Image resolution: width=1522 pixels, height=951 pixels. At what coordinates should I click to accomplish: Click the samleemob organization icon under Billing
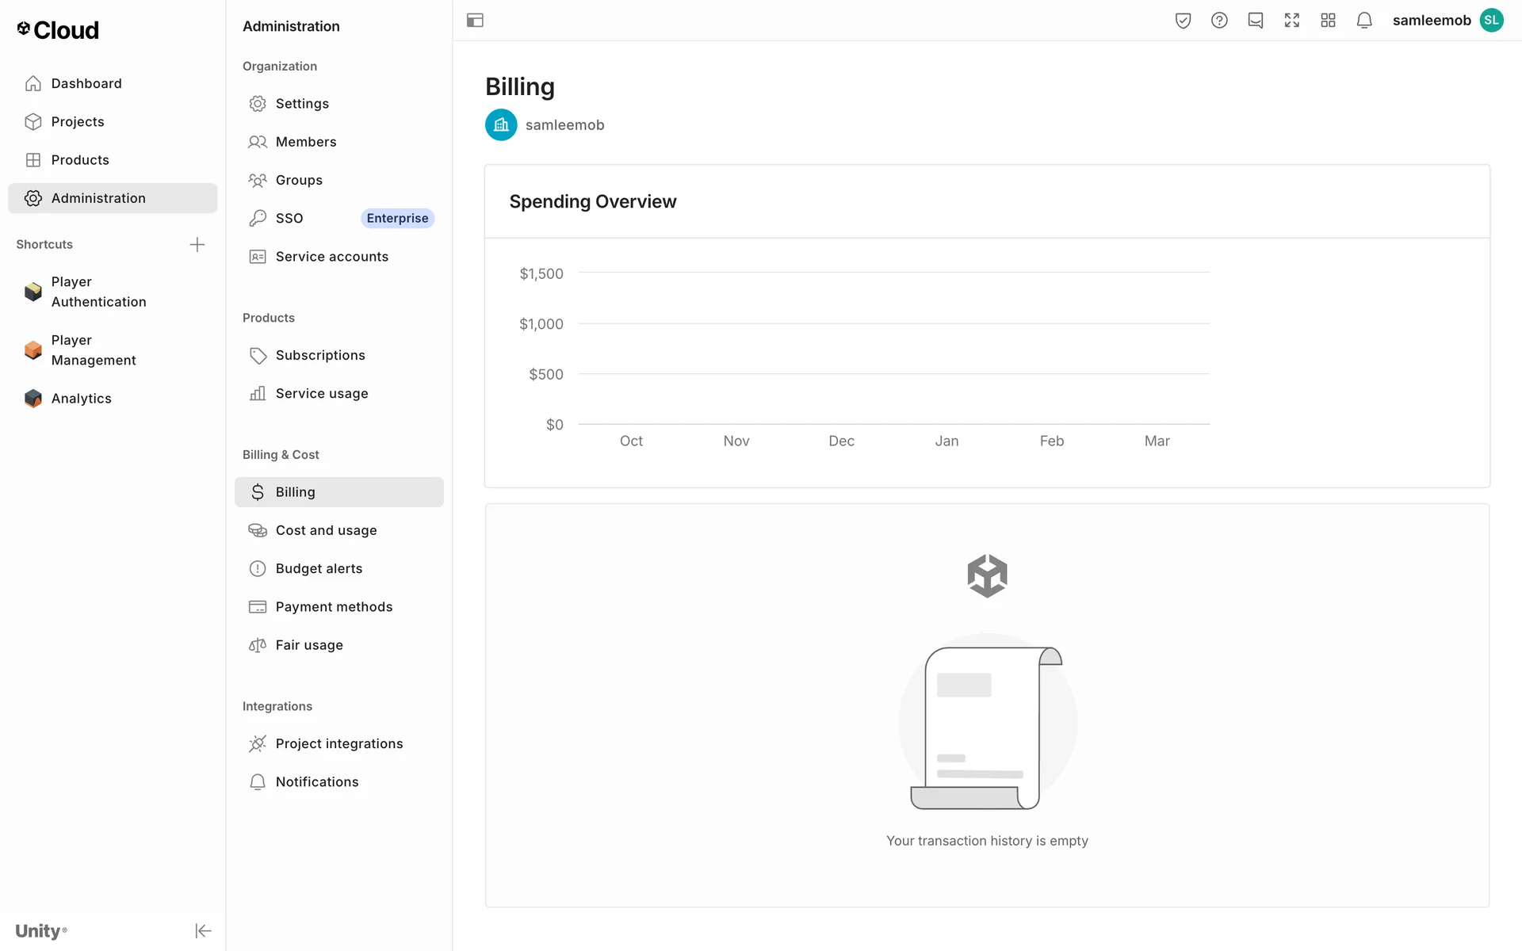(501, 125)
